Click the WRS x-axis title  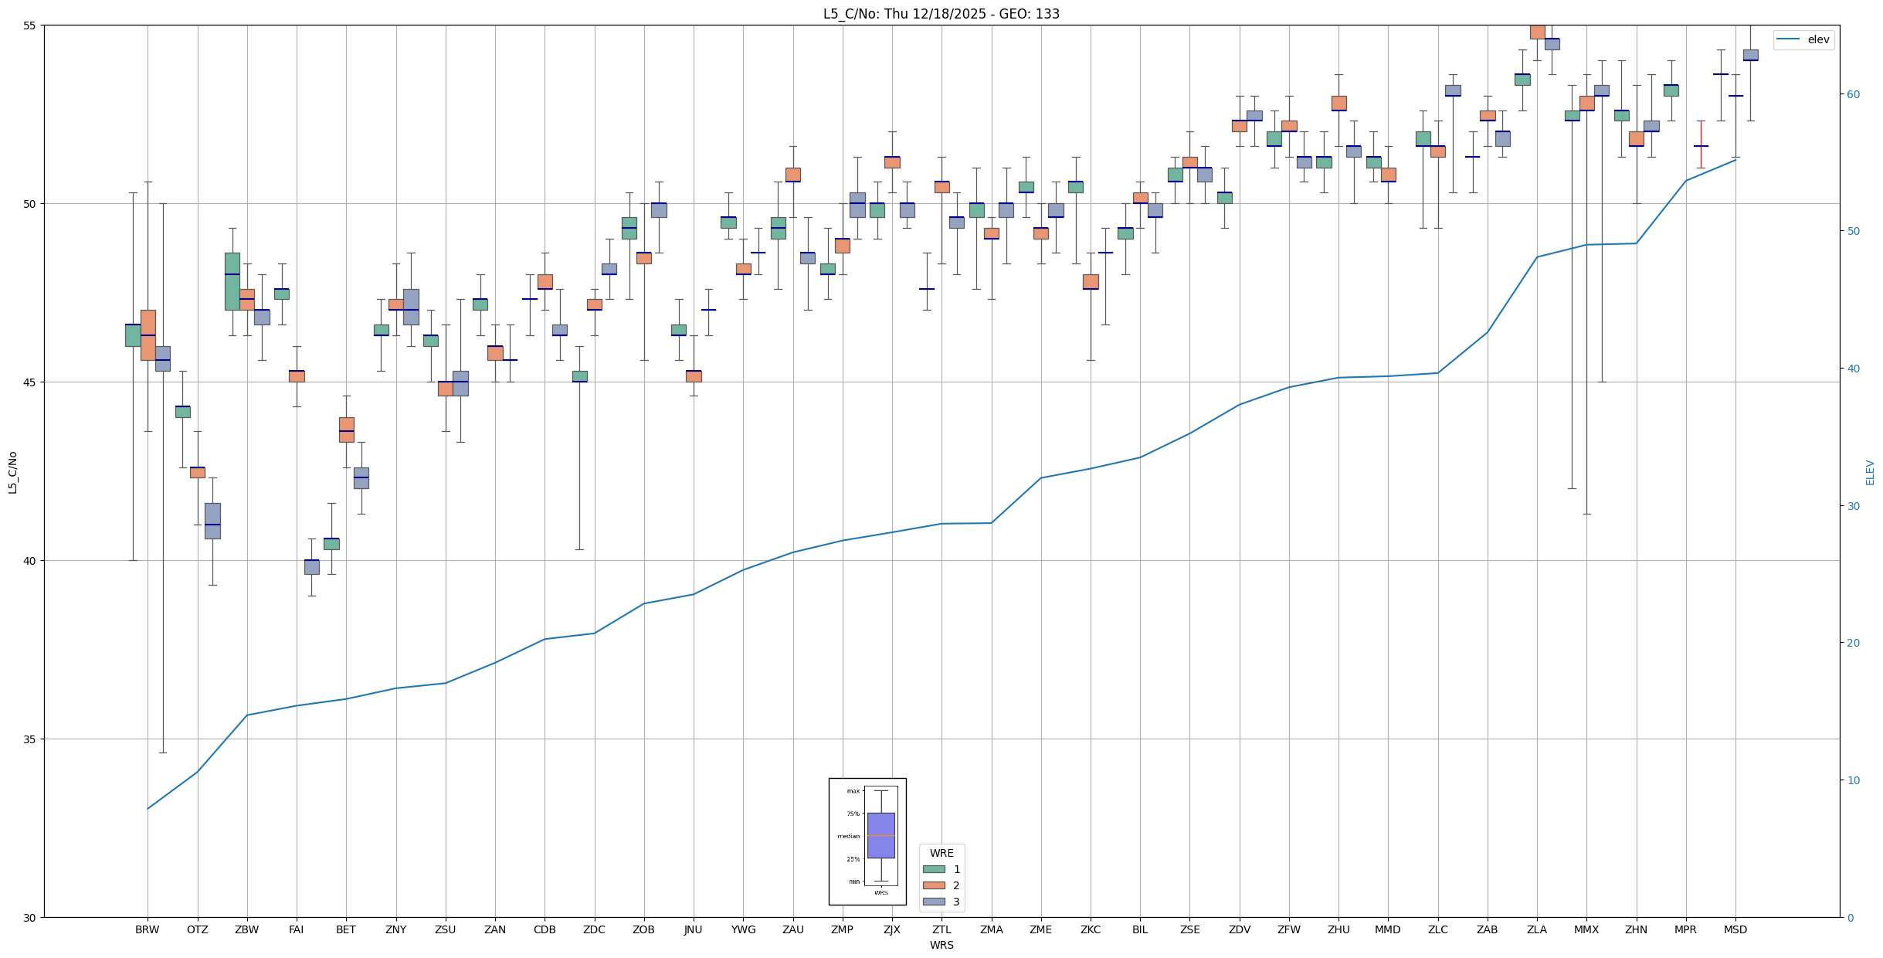tap(941, 945)
